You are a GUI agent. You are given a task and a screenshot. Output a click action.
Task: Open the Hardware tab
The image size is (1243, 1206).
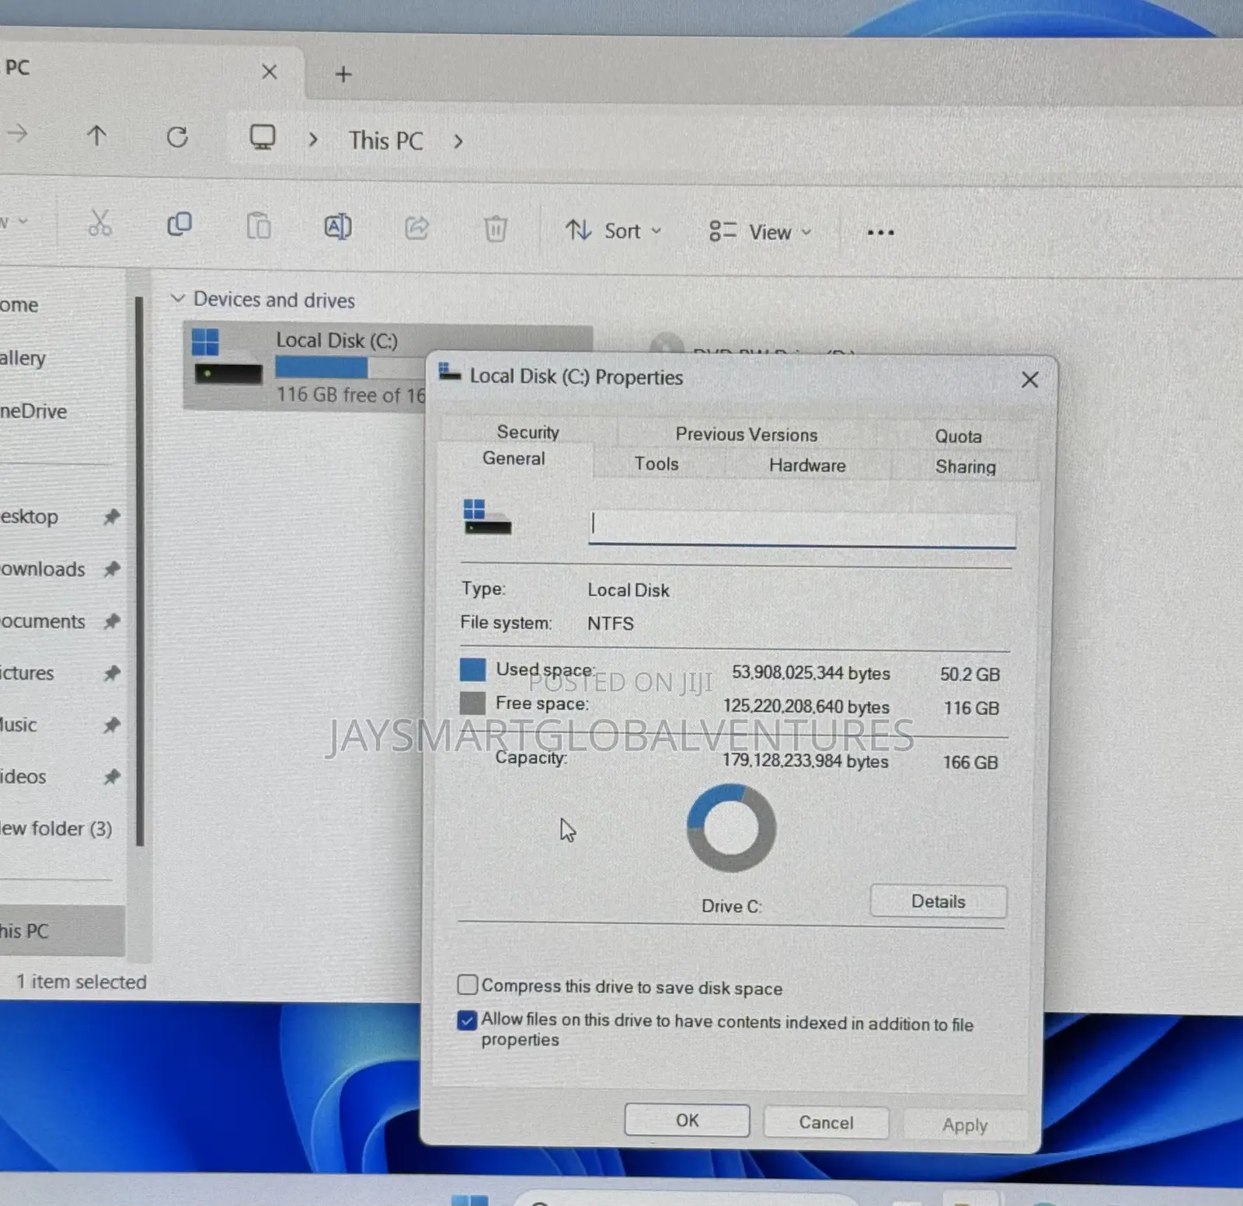(807, 465)
